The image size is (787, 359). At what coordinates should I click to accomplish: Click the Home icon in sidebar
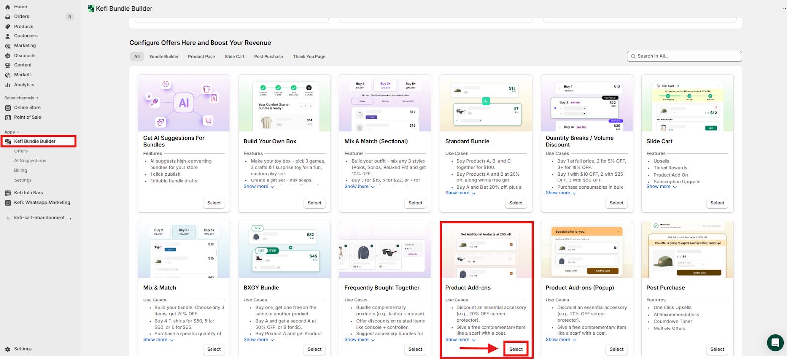point(8,7)
